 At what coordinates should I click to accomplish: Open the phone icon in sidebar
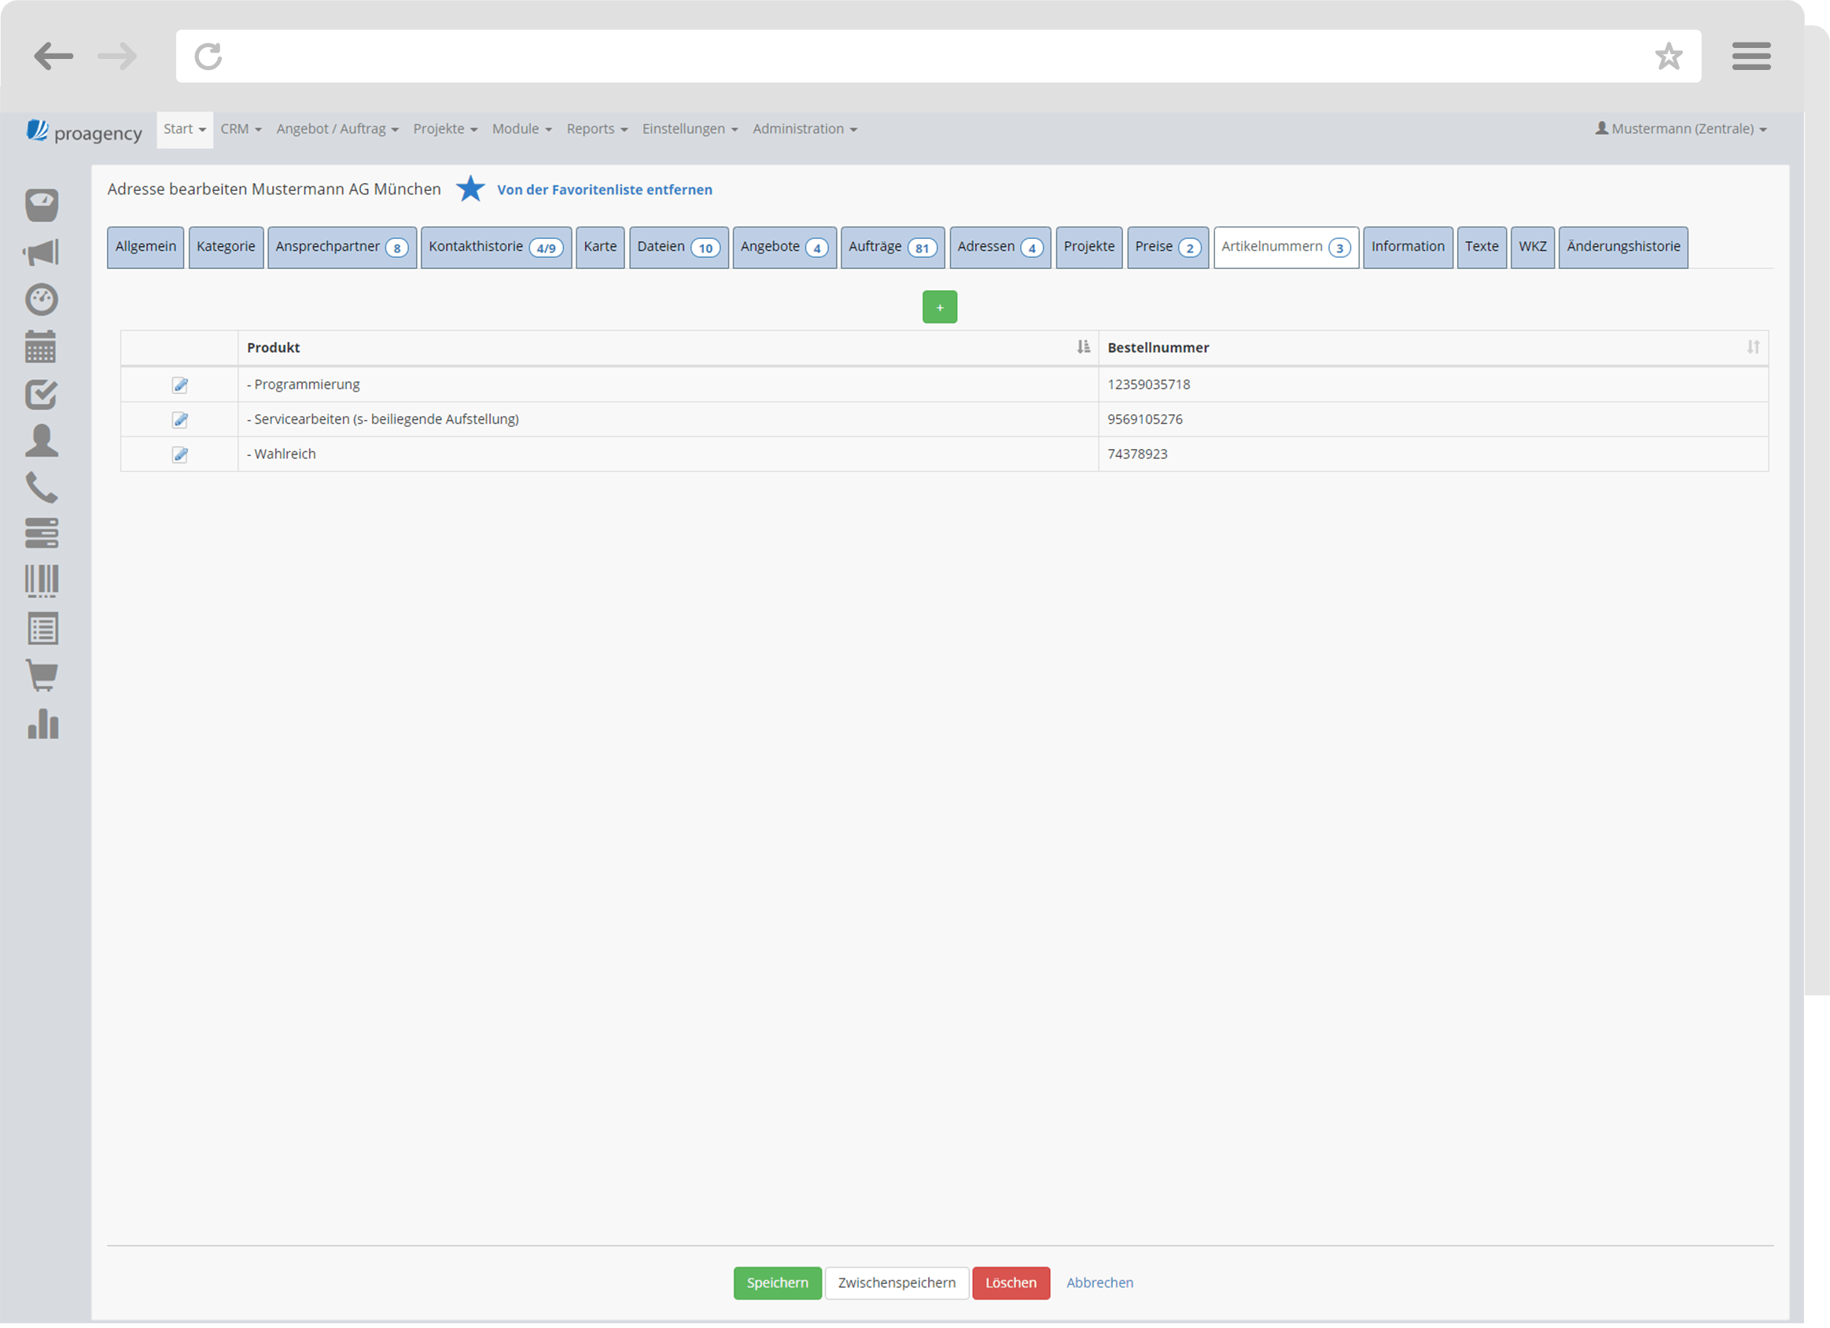[x=41, y=487]
